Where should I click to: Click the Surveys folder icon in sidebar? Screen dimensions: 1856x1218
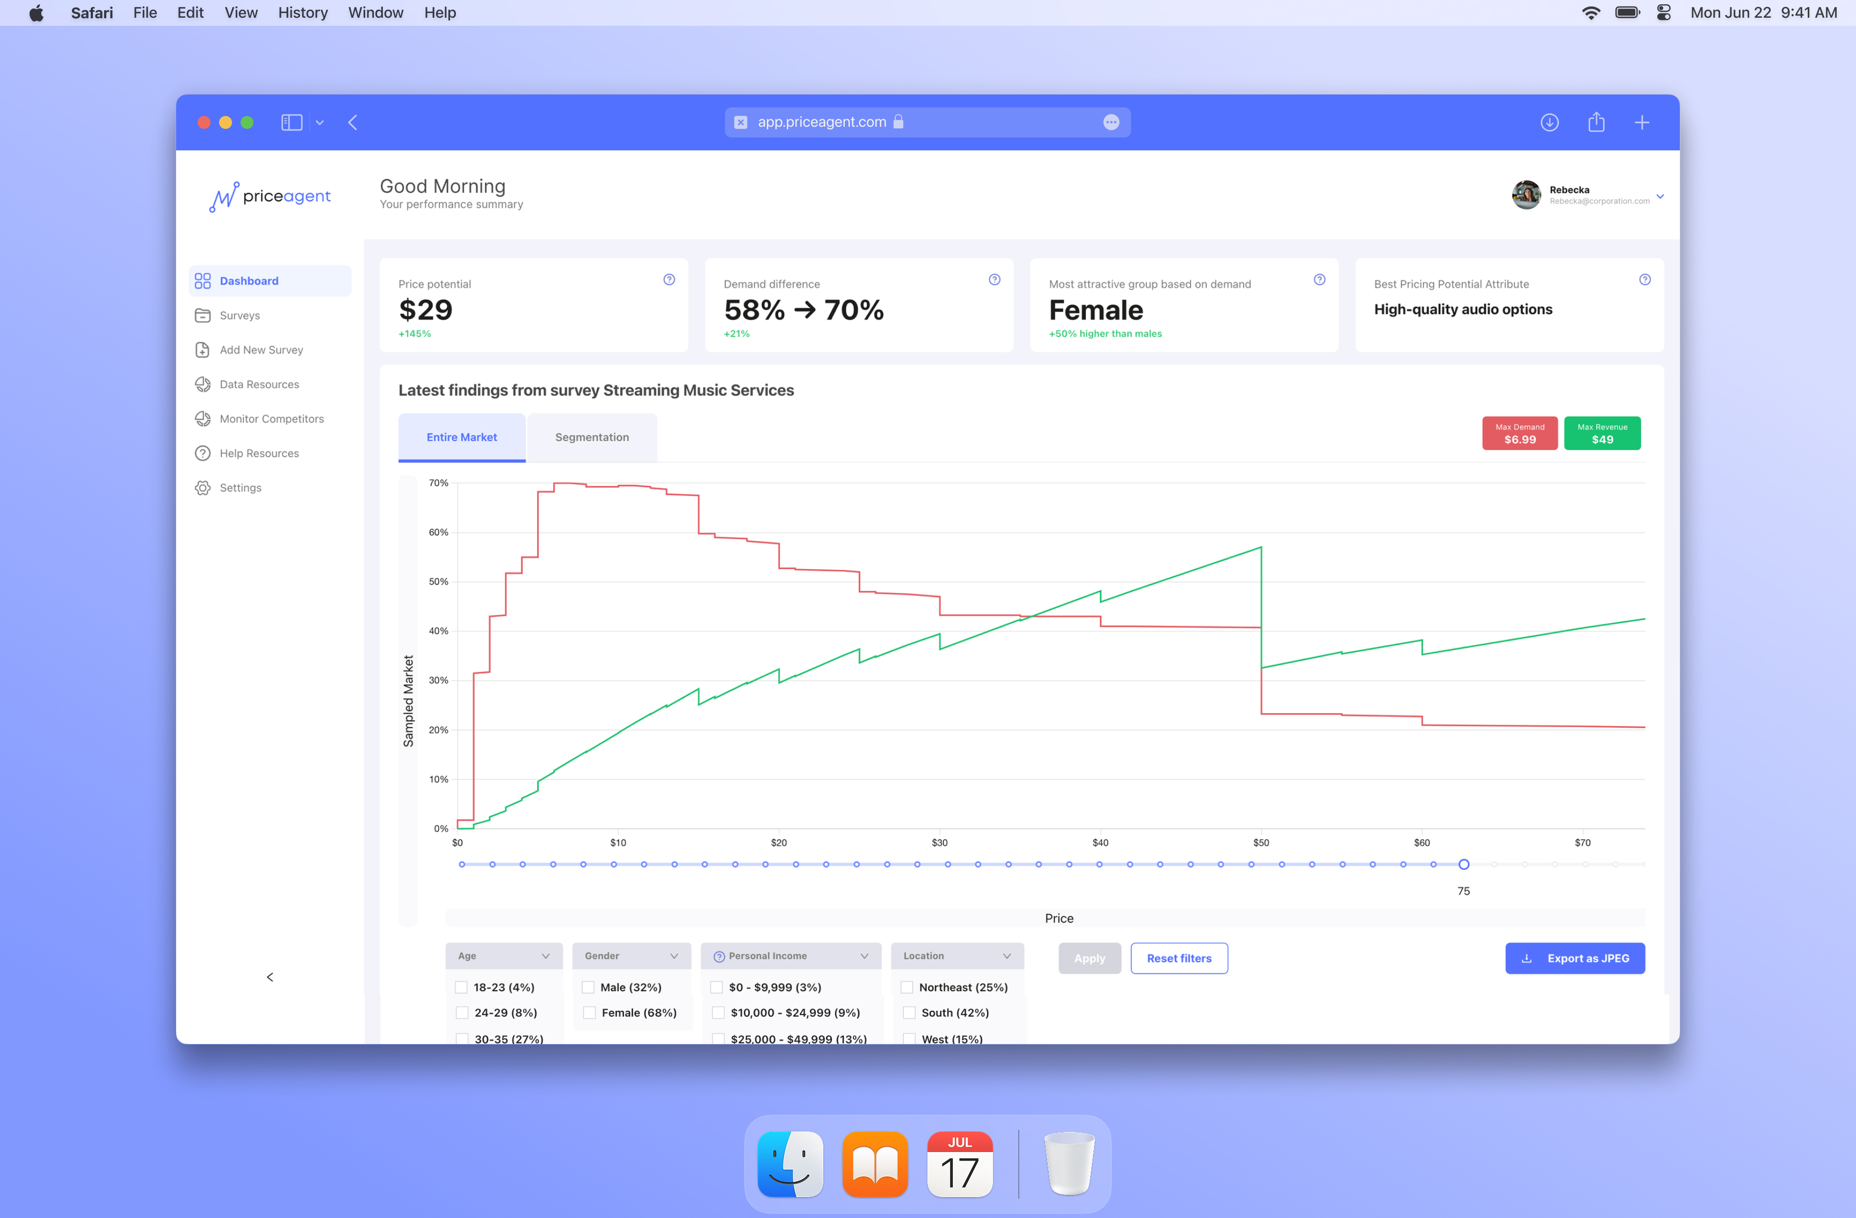pos(203,315)
